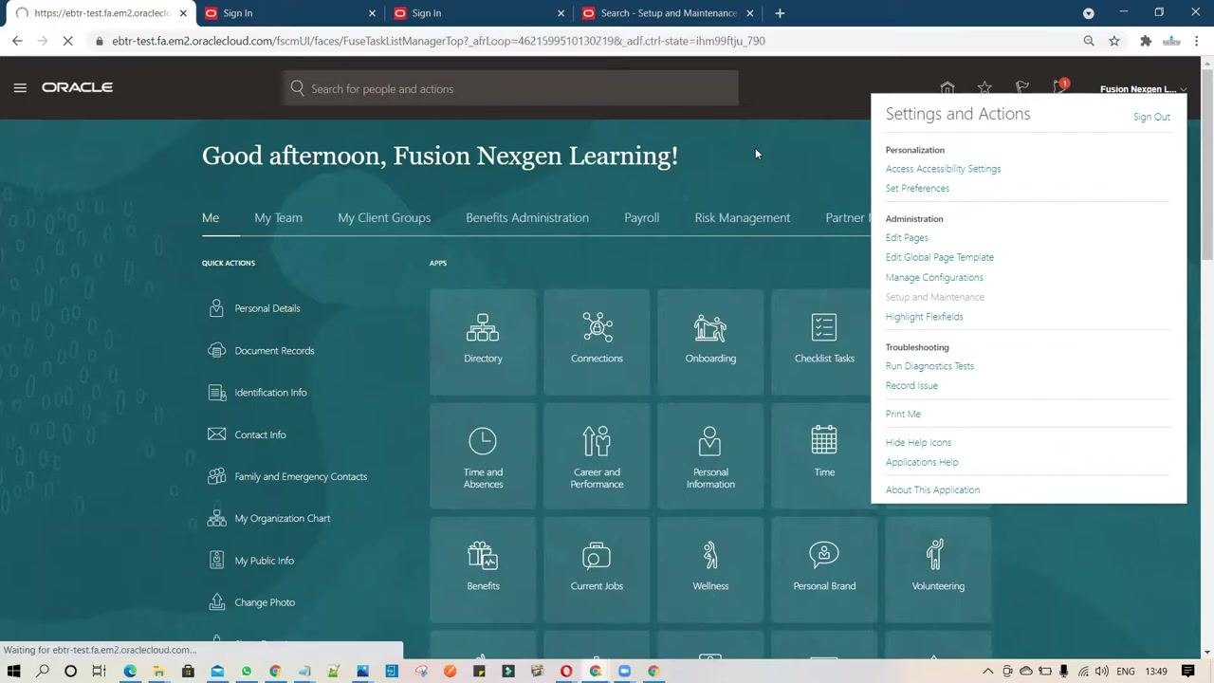Open Run Diagnostics Tests link
Screen dimensions: 1214x683
(x=929, y=366)
